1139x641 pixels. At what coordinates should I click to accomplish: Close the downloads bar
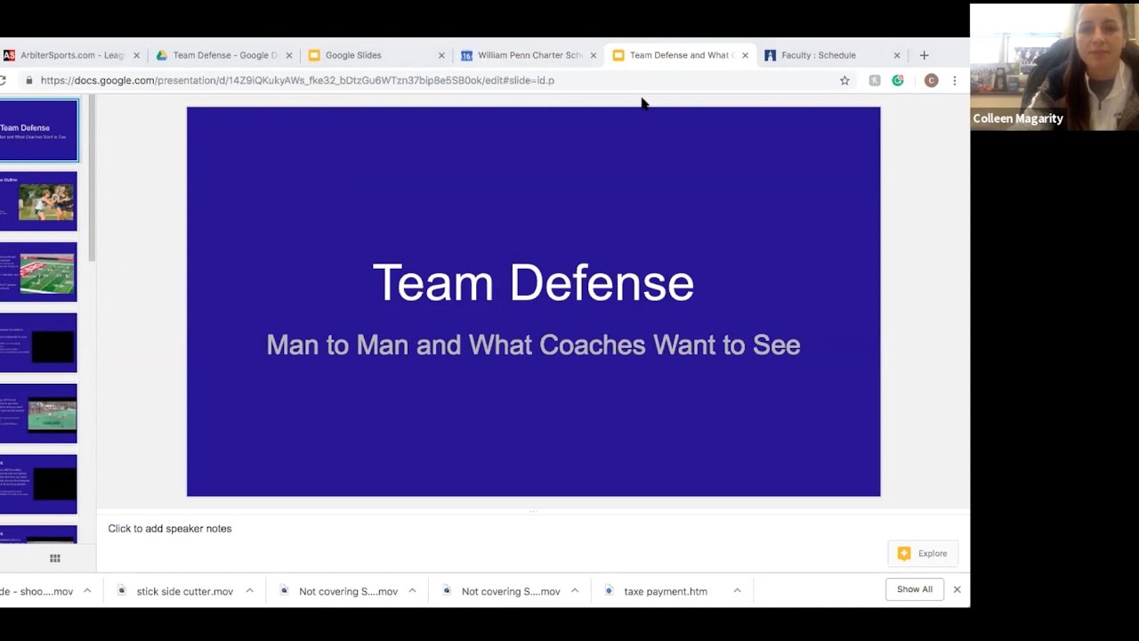(957, 589)
